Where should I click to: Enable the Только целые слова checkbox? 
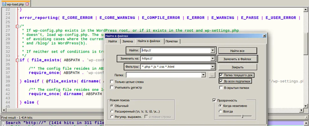(x=112, y=82)
